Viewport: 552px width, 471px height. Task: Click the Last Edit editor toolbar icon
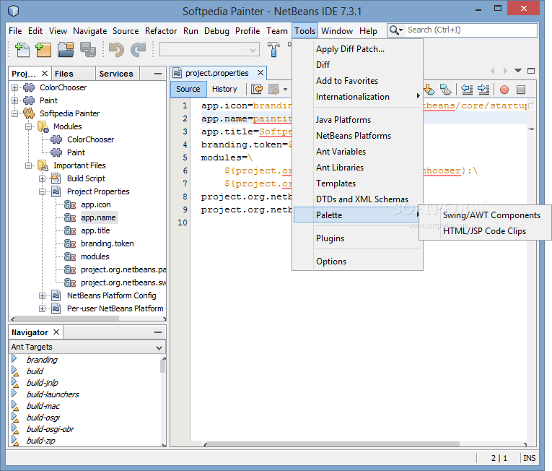pos(257,89)
